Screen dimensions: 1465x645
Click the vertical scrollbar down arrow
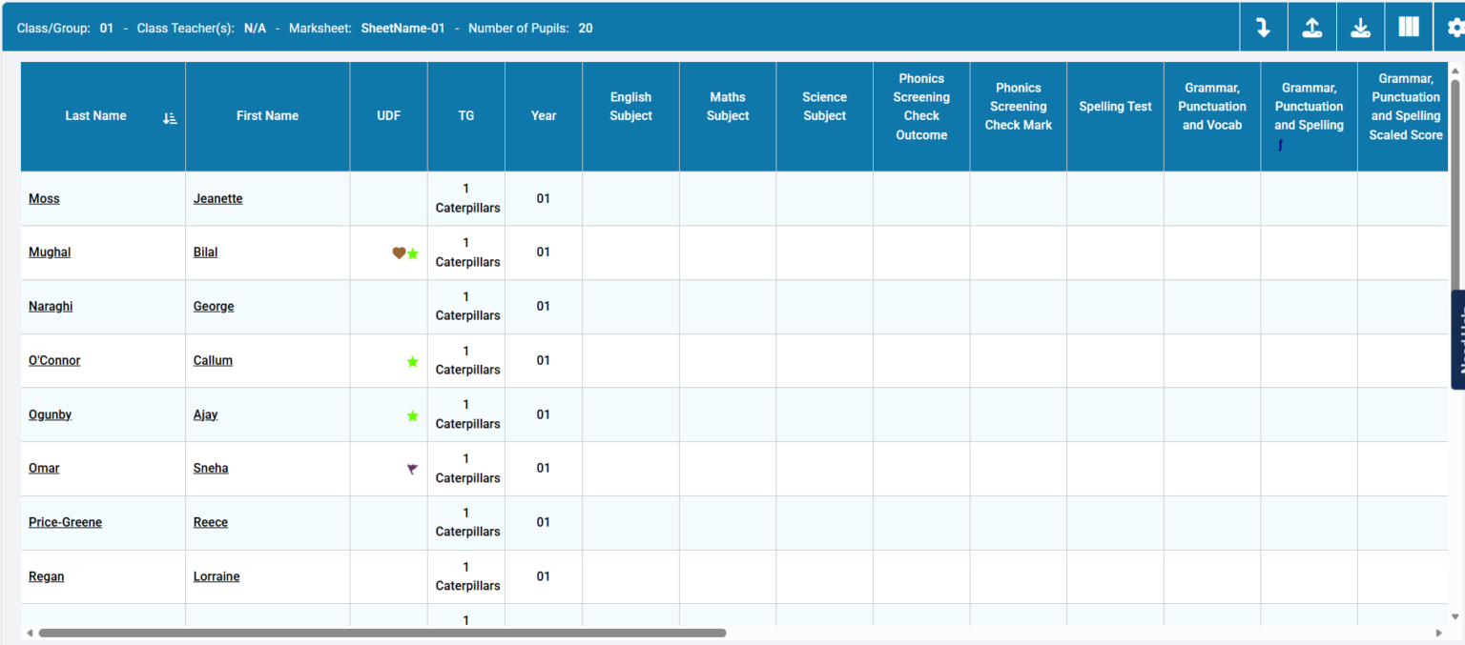click(x=1455, y=617)
